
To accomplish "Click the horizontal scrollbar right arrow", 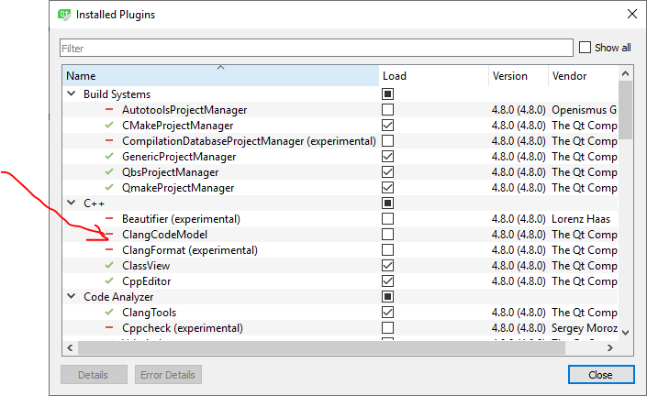I will 610,347.
